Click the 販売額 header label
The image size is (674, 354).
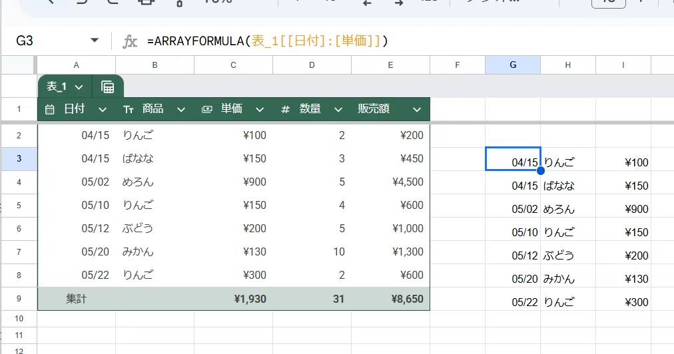pos(374,109)
